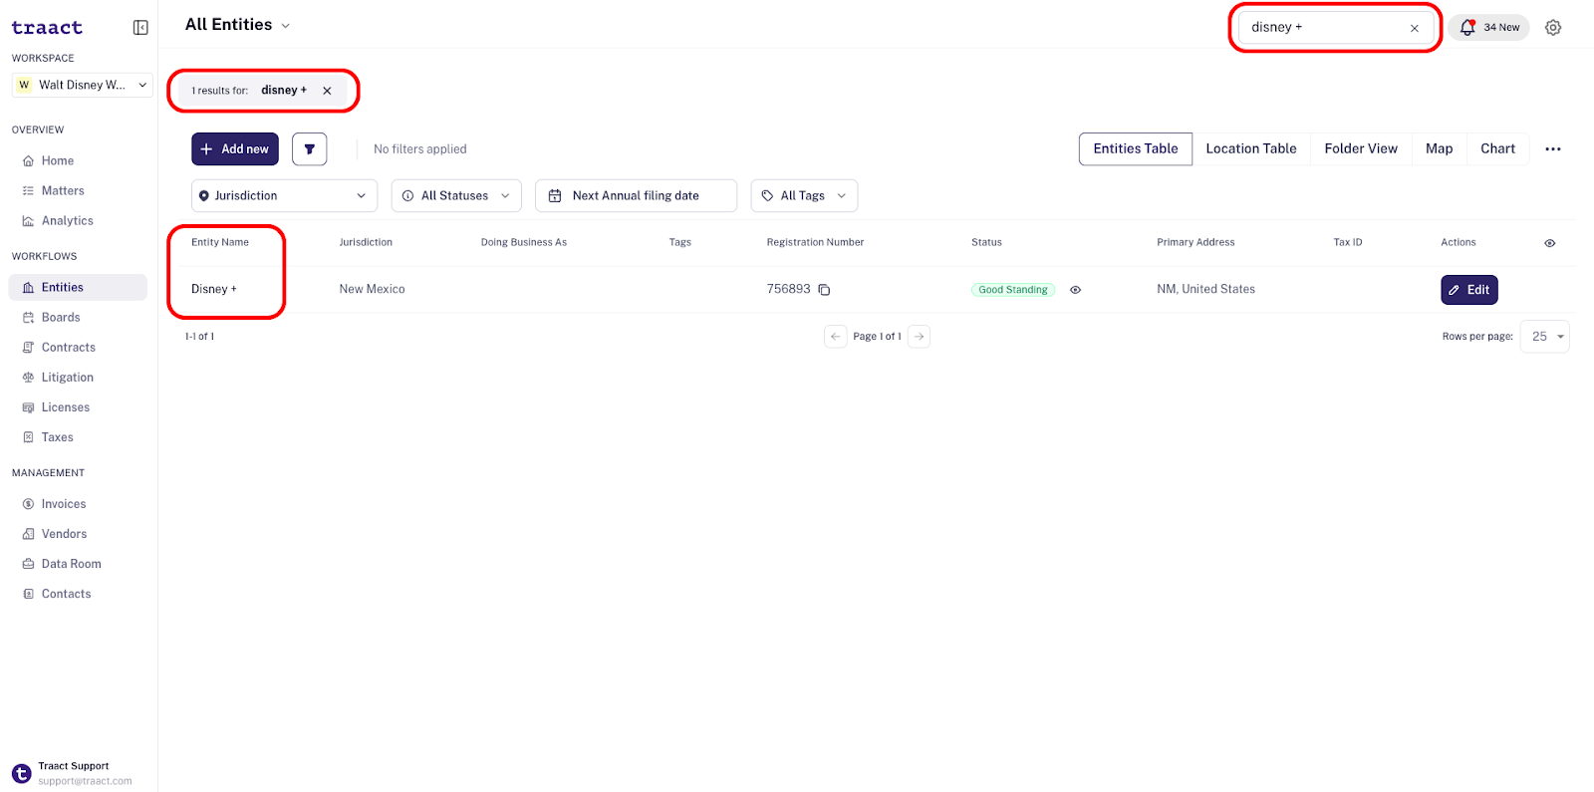1594x792 pixels.
Task: Click NM, United States address cell
Action: (1205, 290)
